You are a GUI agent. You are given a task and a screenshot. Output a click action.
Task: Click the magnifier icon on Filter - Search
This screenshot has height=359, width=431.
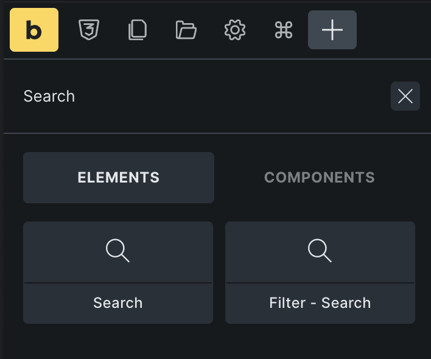pyautogui.click(x=320, y=250)
